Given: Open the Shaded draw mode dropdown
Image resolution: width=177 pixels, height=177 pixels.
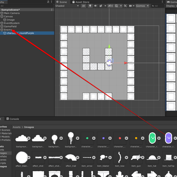Looking at the screenshot, I should tap(67, 6).
